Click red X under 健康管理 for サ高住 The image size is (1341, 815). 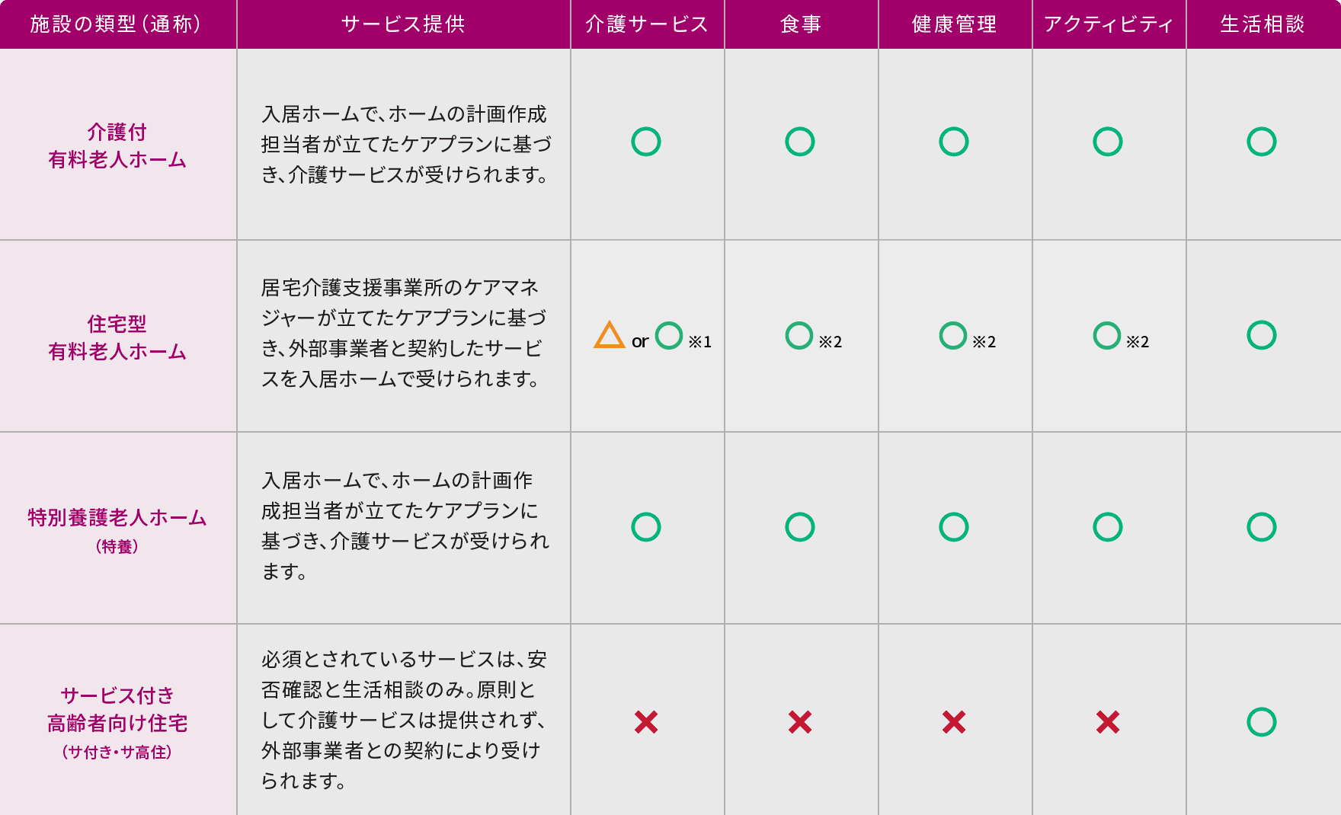click(x=954, y=722)
